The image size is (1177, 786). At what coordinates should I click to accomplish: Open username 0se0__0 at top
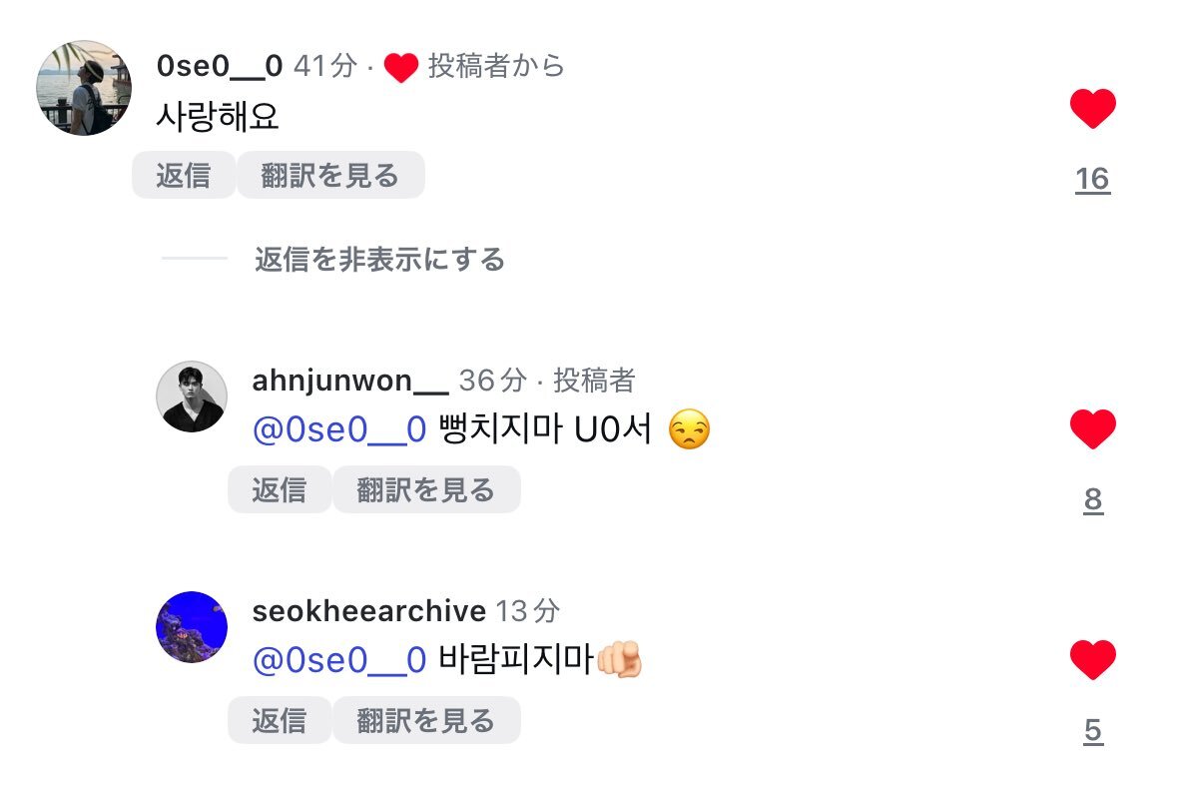[x=220, y=66]
